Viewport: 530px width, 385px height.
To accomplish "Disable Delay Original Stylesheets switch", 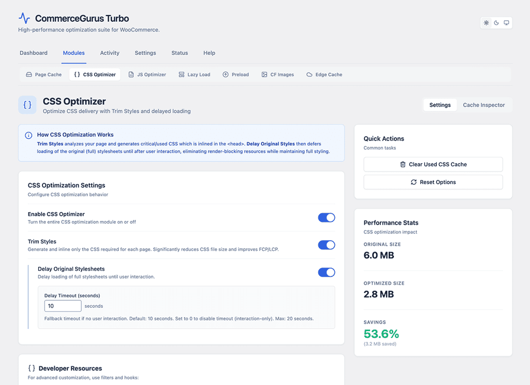I will pyautogui.click(x=327, y=272).
